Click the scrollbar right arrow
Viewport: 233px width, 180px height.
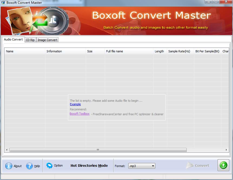[226, 150]
